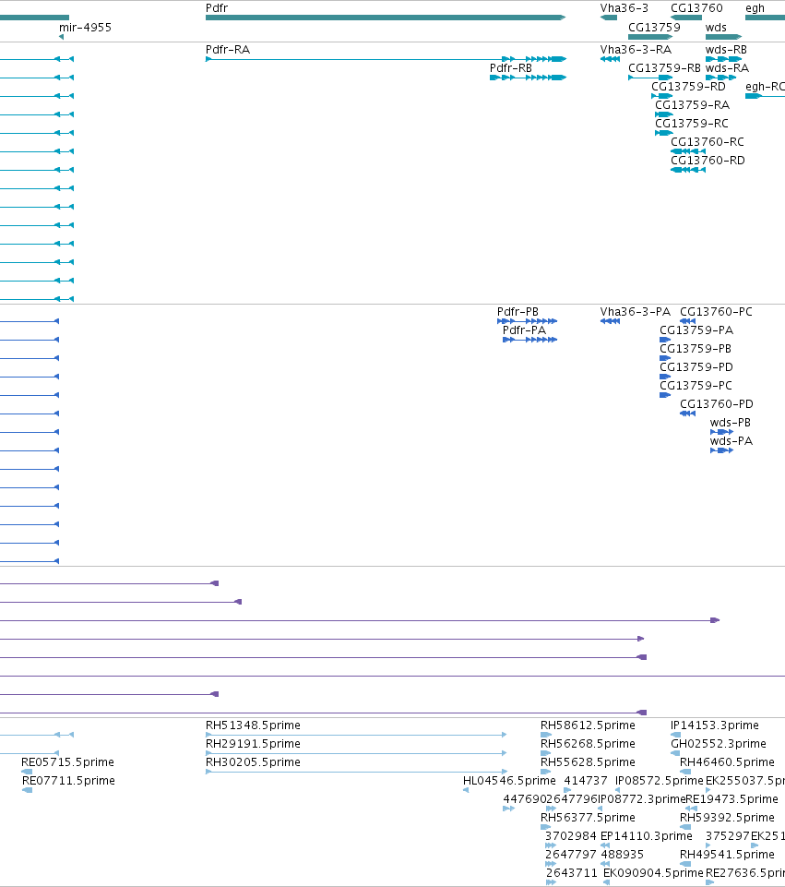Open the IP14153.3prime EST label
785x887 pixels.
tap(714, 725)
